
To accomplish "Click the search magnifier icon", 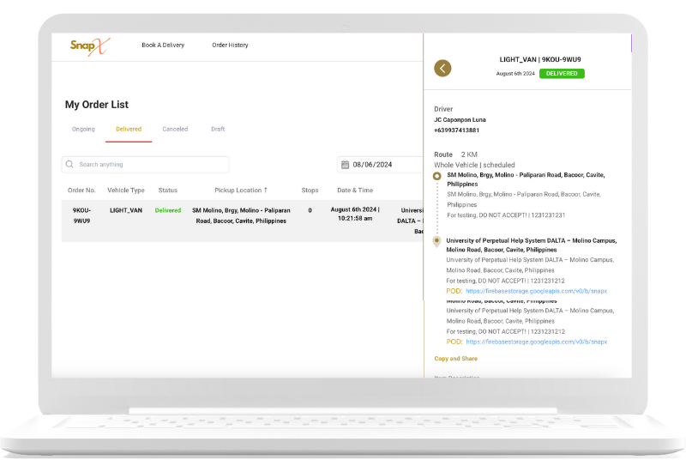I will pos(69,165).
